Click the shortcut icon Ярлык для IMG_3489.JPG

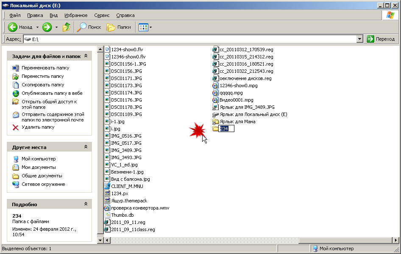tap(216, 107)
